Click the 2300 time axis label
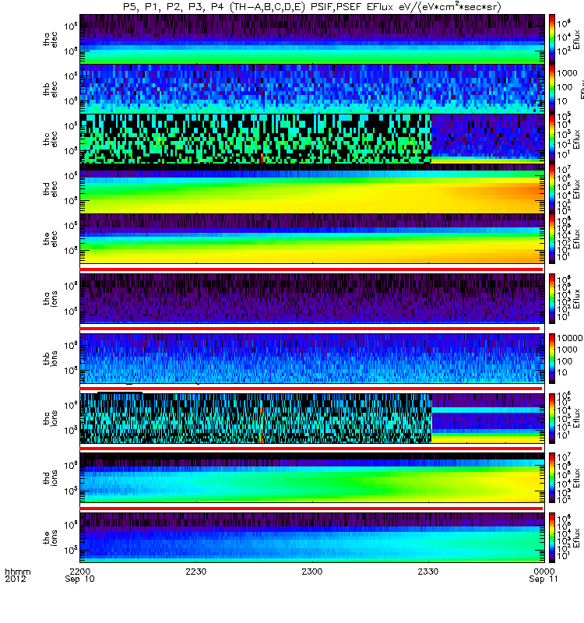The image size is (584, 623). coord(312,572)
